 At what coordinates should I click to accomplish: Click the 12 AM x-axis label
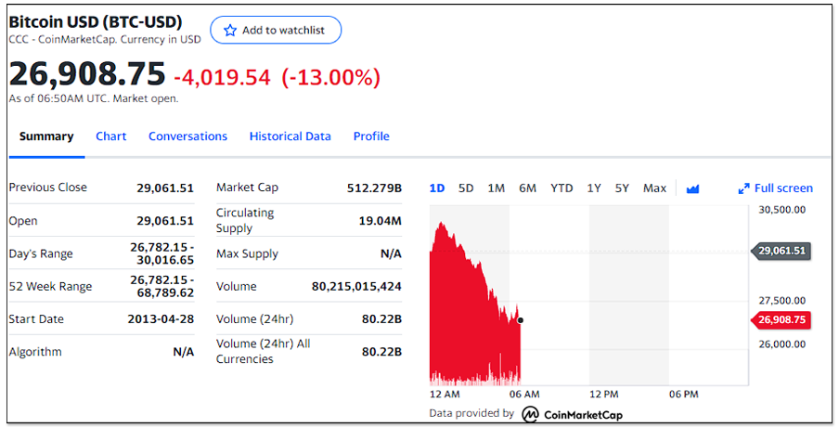(445, 395)
